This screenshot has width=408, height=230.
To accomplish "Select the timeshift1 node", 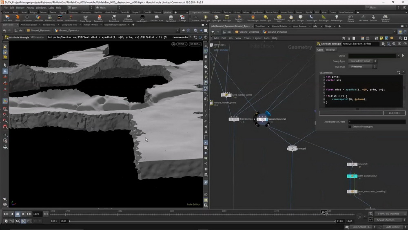I will (x=352, y=164).
